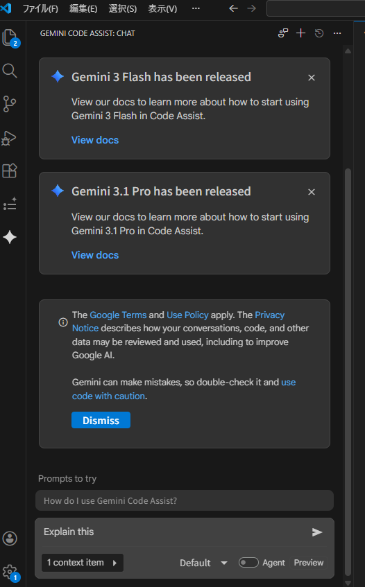Open the Search view icon

click(10, 71)
